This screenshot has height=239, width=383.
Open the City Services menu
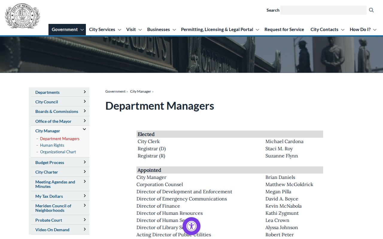click(102, 30)
